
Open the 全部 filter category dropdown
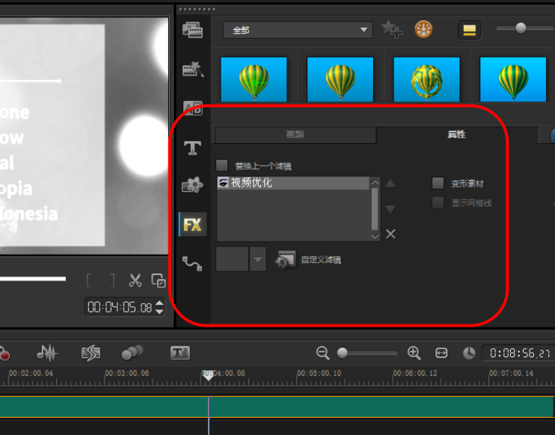point(297,30)
